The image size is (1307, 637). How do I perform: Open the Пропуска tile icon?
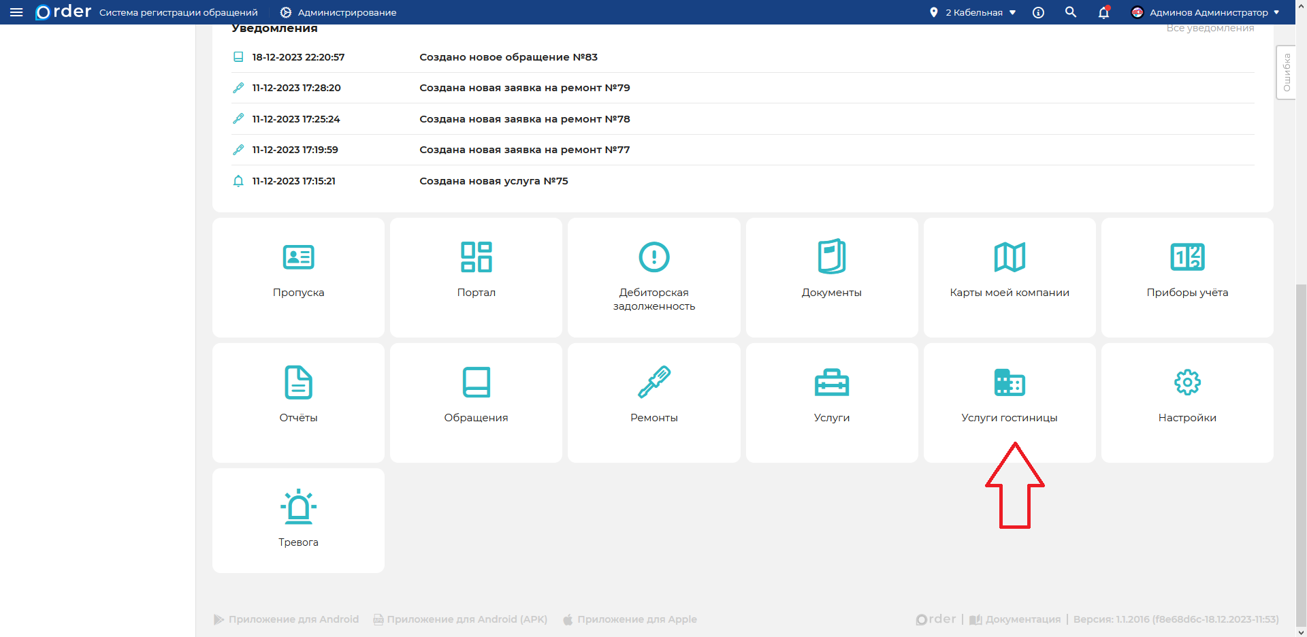298,257
